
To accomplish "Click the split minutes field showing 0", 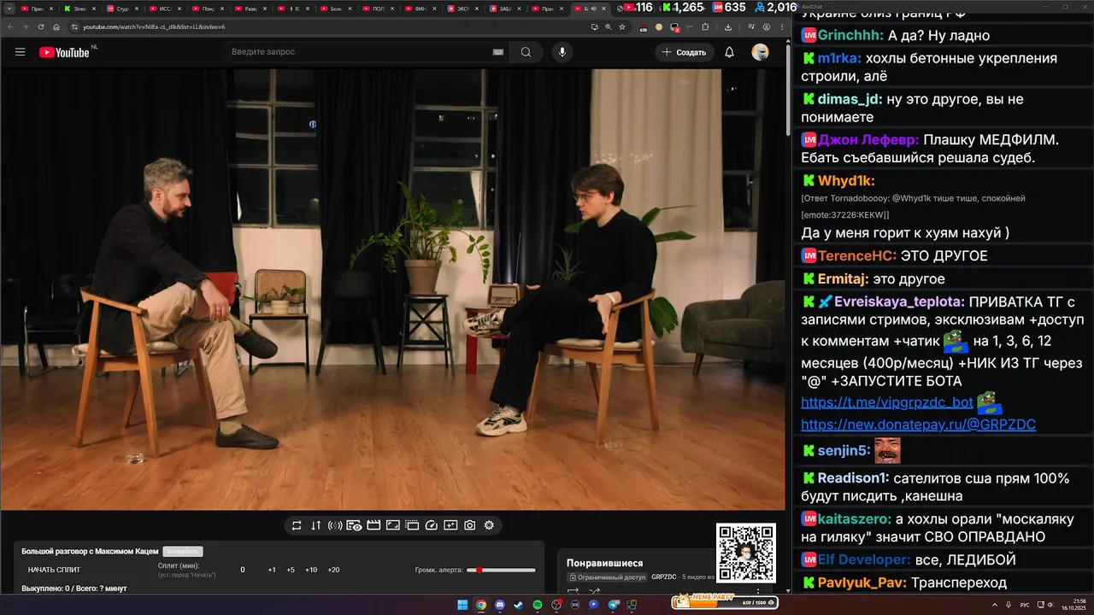I will pos(242,570).
